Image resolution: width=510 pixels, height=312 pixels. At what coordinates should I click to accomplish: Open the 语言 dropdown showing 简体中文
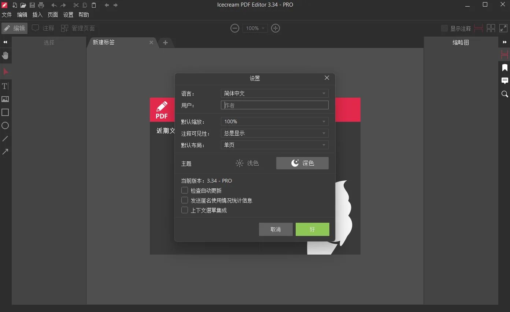point(275,93)
